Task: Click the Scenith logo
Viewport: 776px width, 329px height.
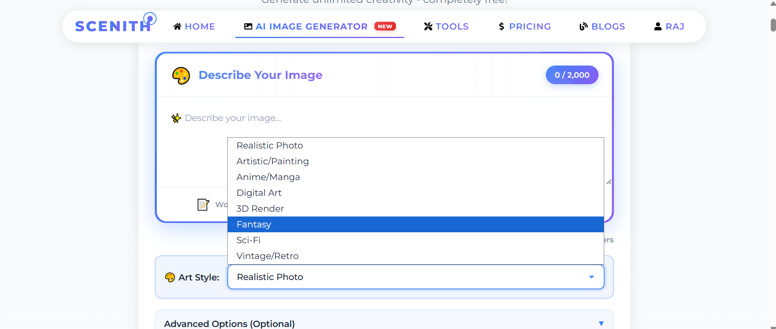Action: click(x=114, y=26)
